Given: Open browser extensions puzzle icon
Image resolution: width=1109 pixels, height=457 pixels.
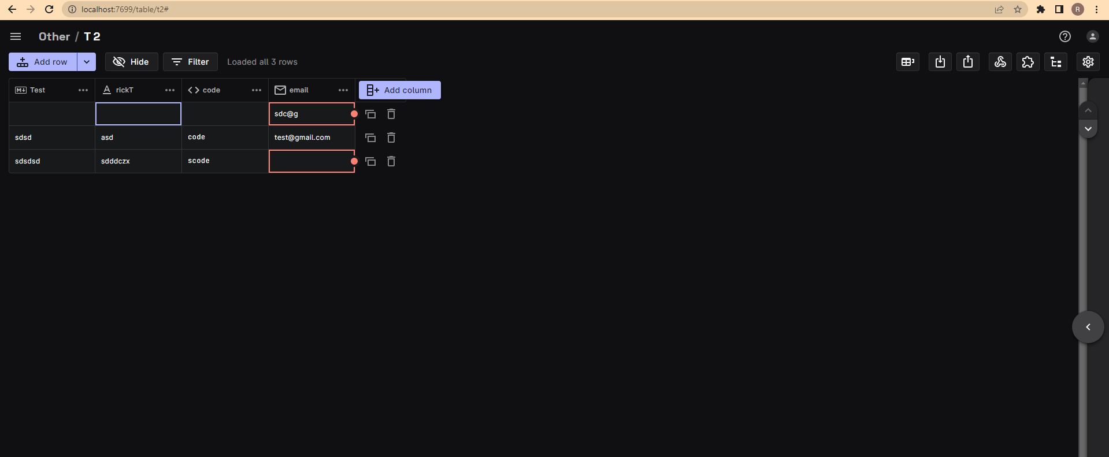Looking at the screenshot, I should (x=1041, y=9).
